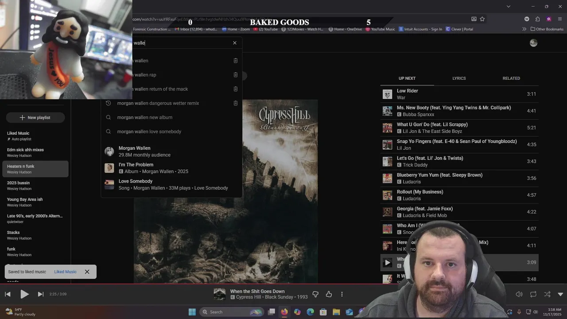Toggle shuffle in player bar

(548, 294)
